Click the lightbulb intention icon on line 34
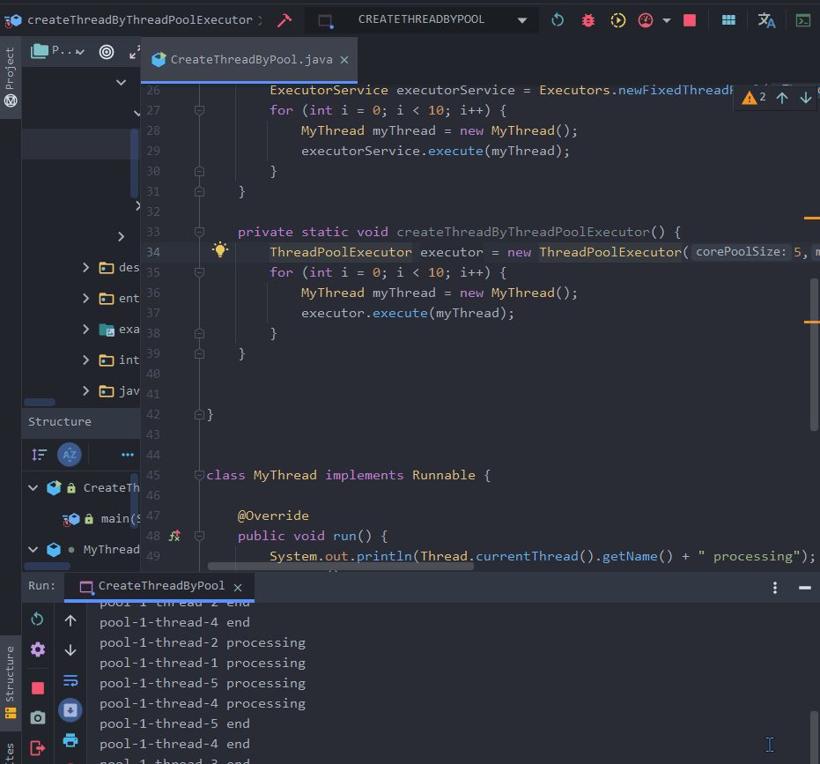820x764 pixels. 220,249
